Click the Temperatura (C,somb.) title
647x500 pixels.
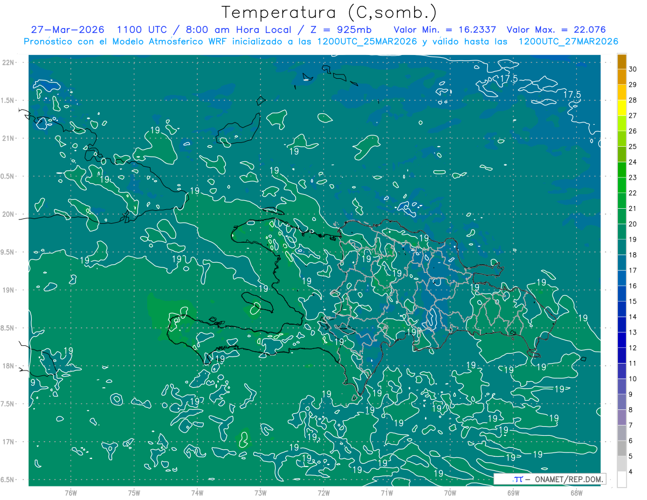point(329,12)
